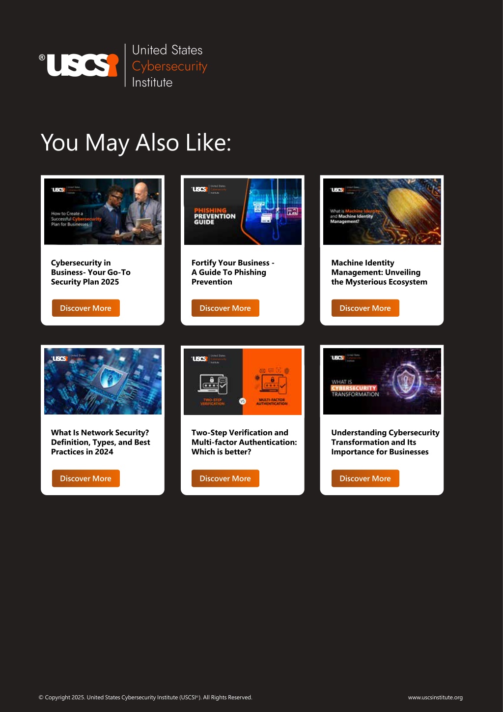This screenshot has height=712, width=503.
Task: Discover More about Two-Step Verification article
Action: (x=225, y=478)
